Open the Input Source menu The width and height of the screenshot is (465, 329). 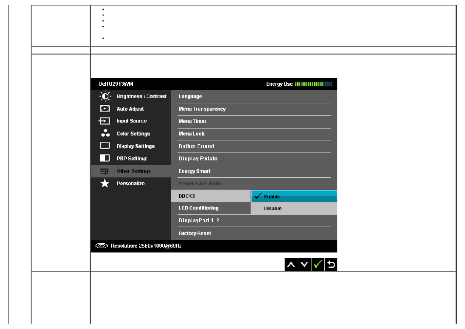132,121
